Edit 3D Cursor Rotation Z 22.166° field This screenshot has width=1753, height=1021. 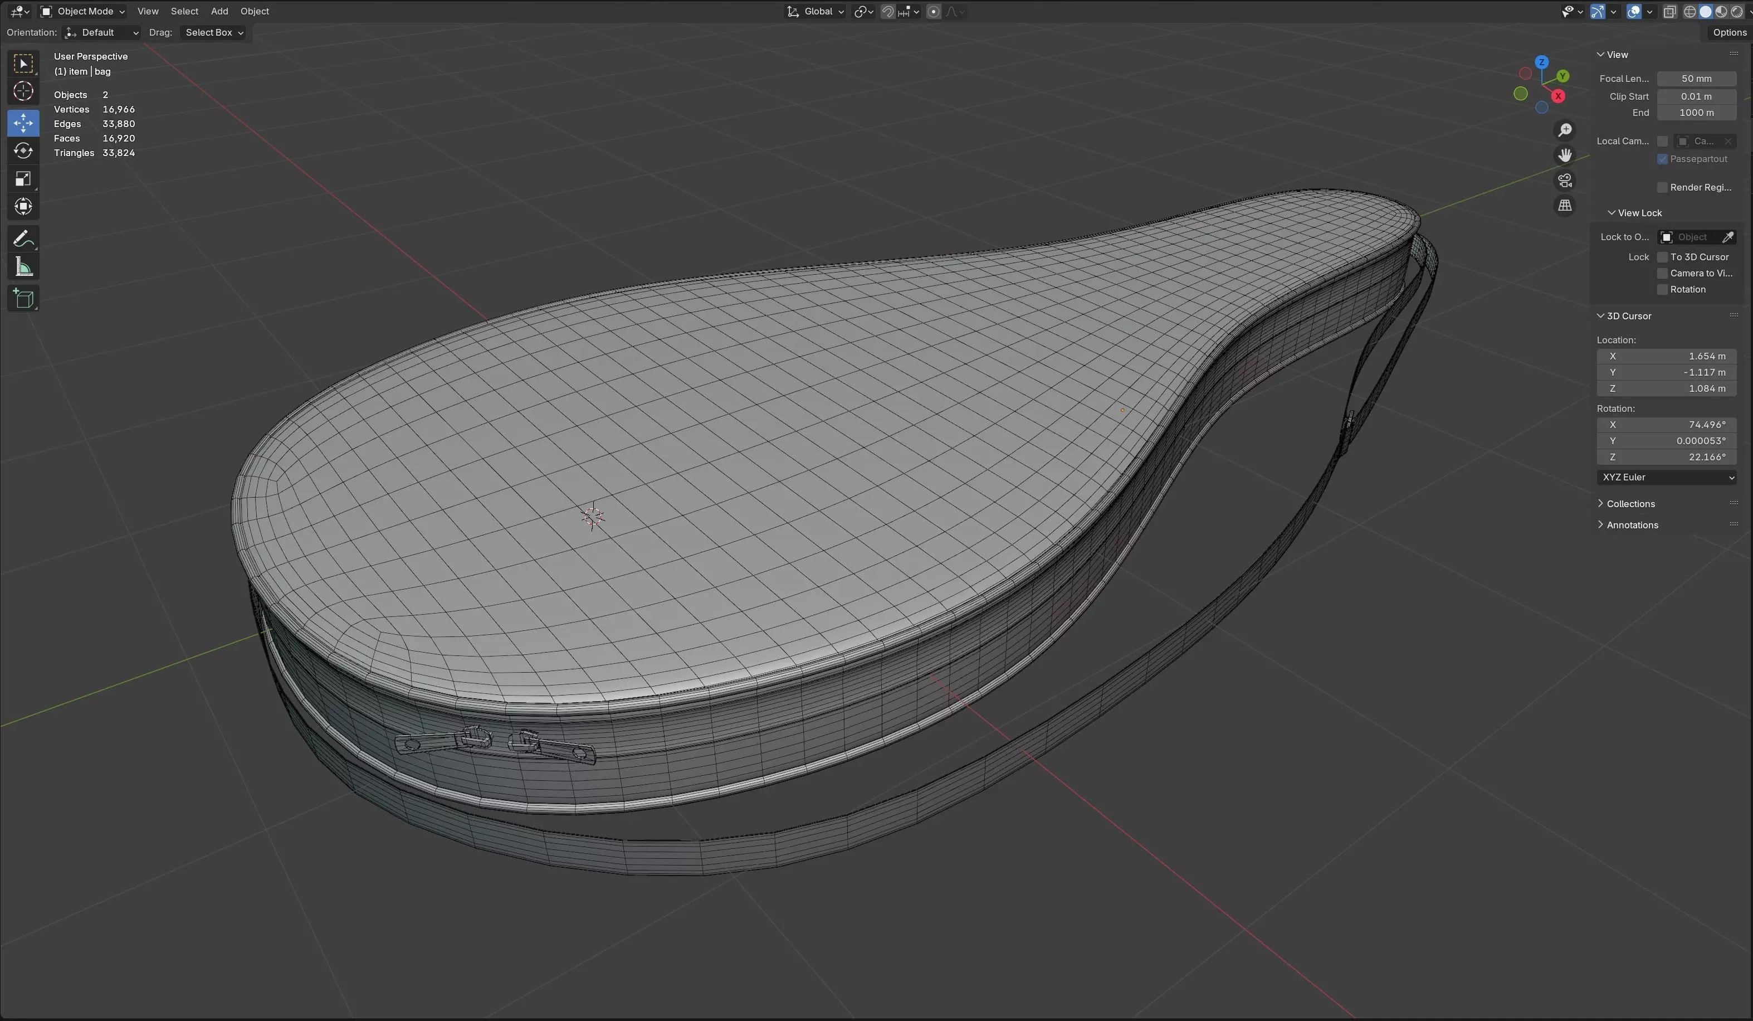tap(1666, 457)
